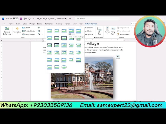Viewport: 166px width, 124px height.
Task: Open the File tab
Action: point(4,24)
